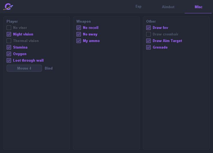
Task: Uncheck the My ammo checkbox
Action: coord(79,41)
